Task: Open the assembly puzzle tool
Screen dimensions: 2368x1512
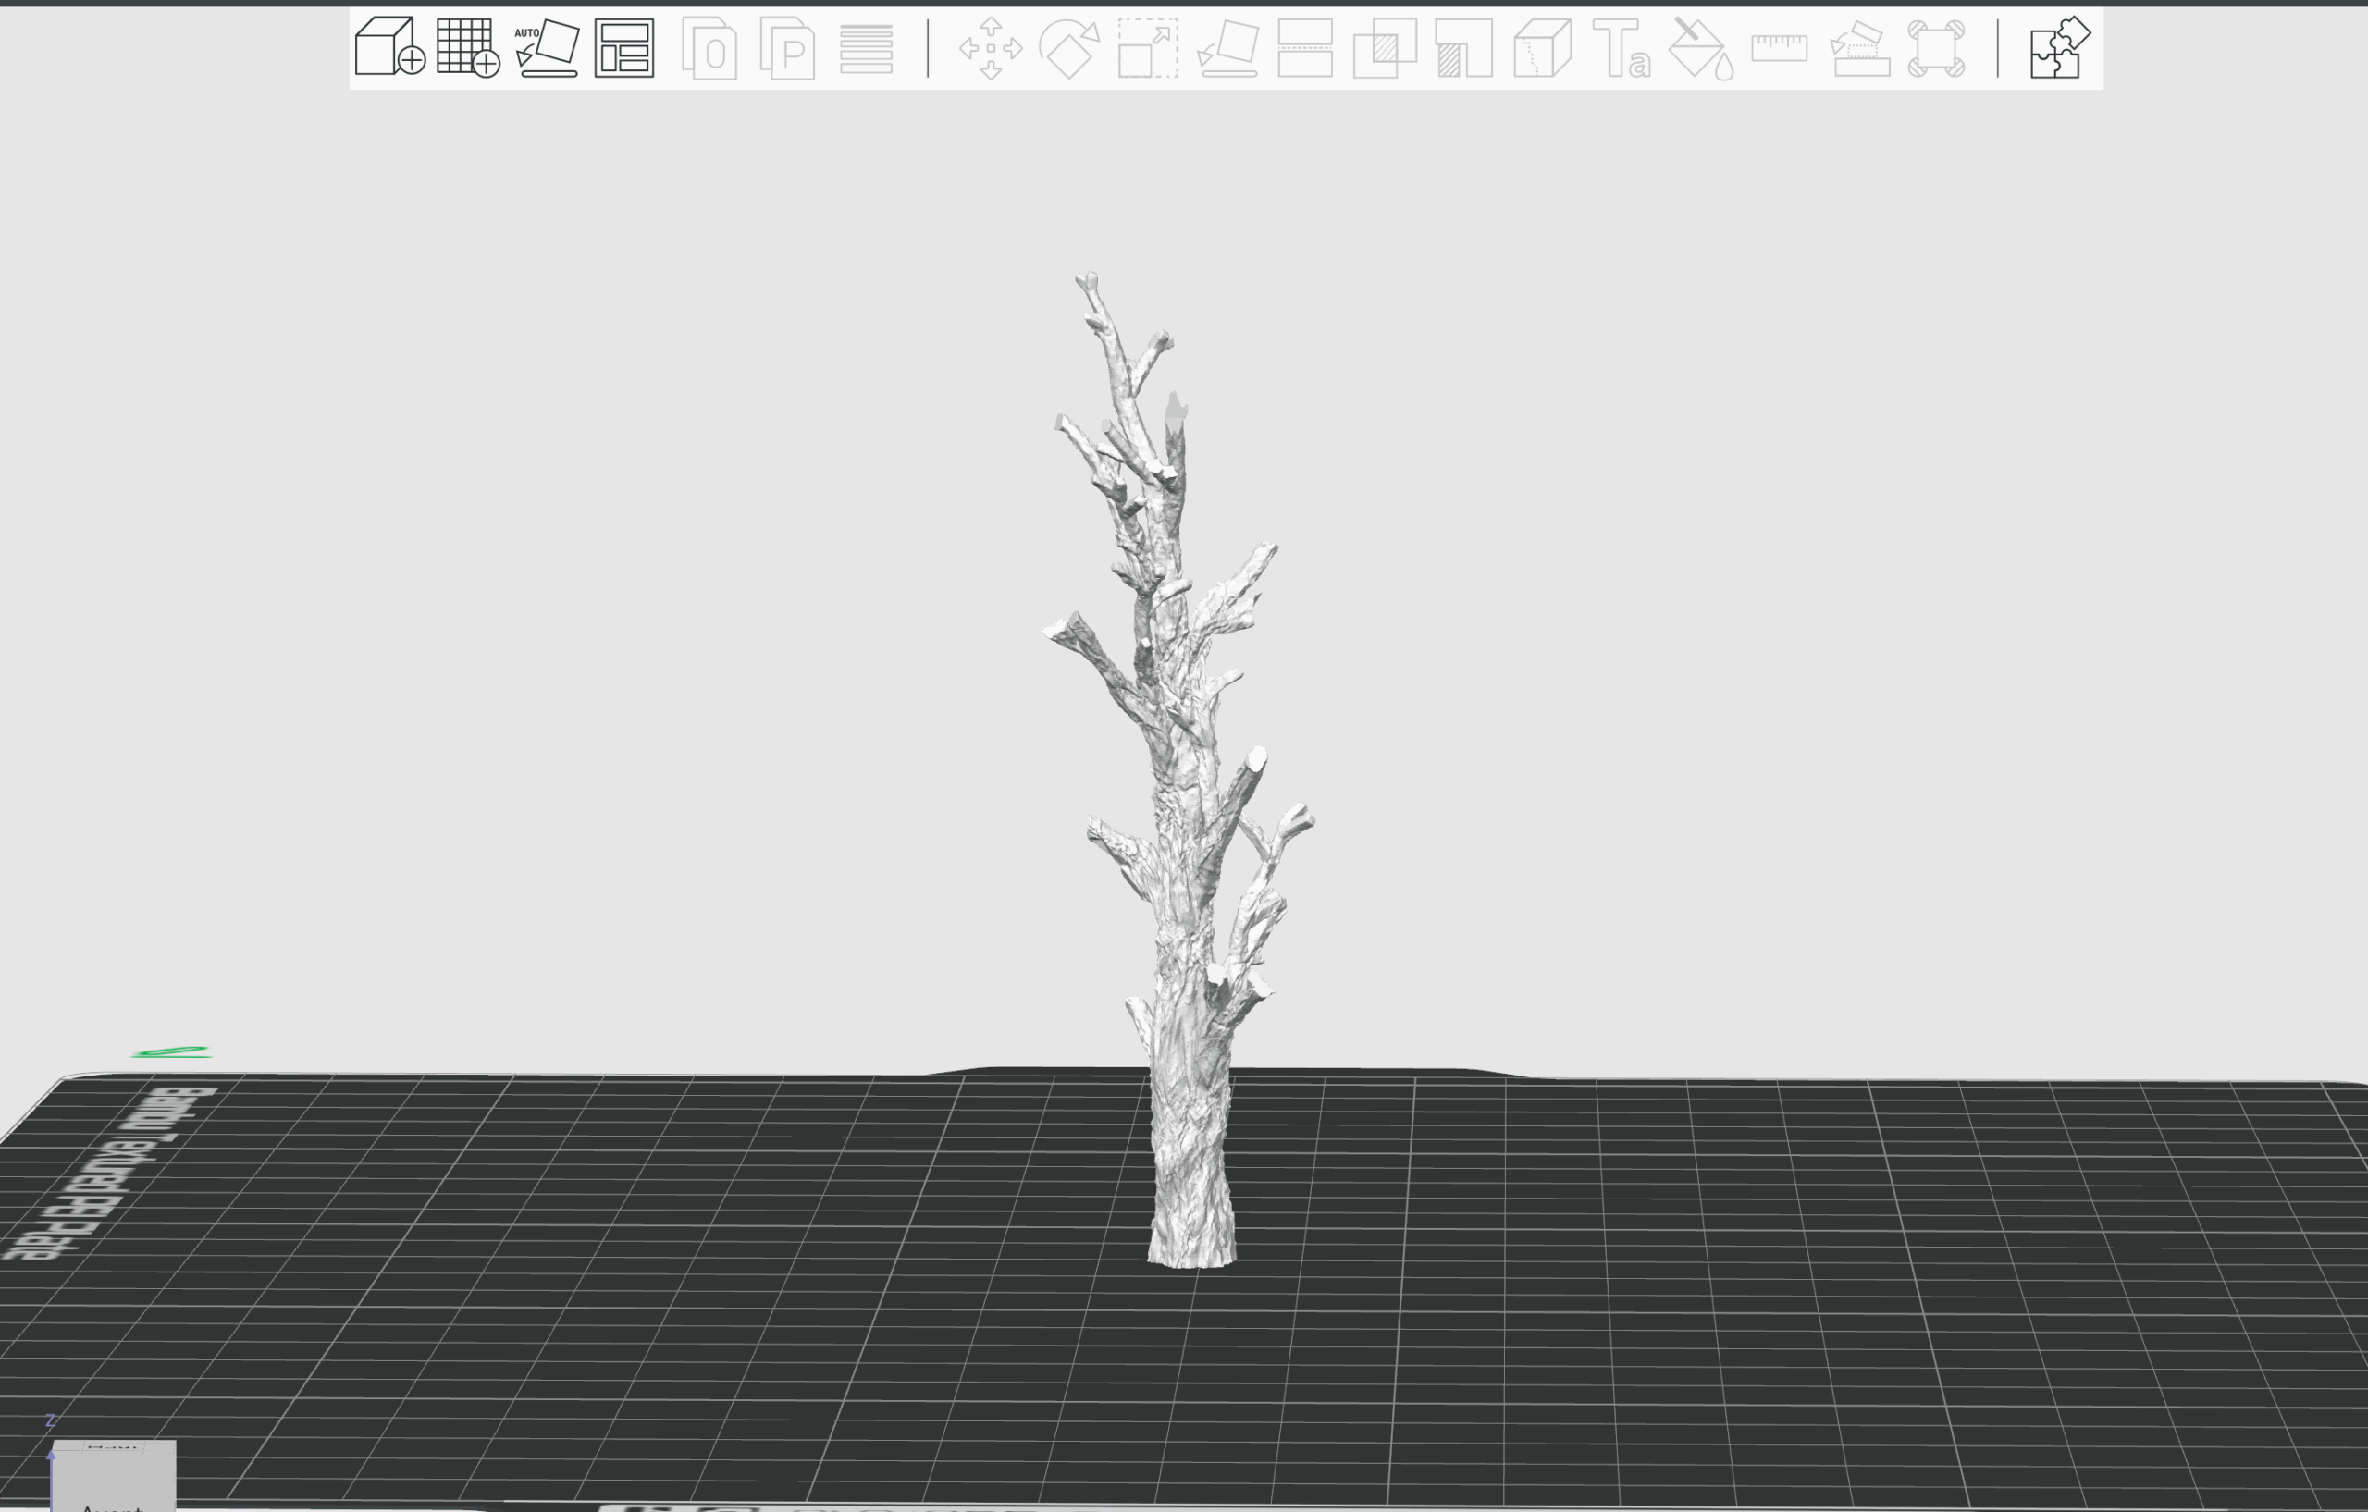Action: tap(2060, 49)
